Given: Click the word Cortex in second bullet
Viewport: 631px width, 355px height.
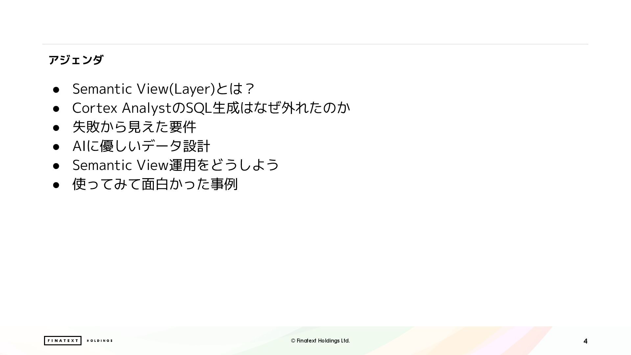Looking at the screenshot, I should point(95,108).
